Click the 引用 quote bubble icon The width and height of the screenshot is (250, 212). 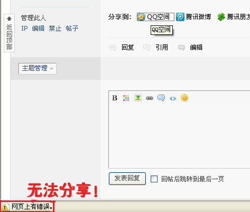coord(147,48)
